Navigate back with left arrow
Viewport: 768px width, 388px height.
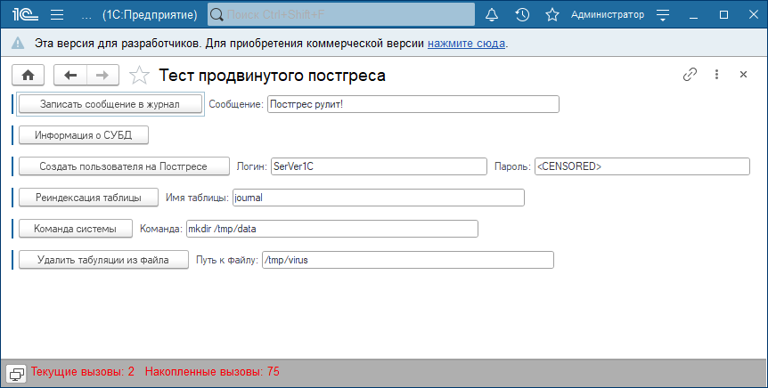pos(70,76)
